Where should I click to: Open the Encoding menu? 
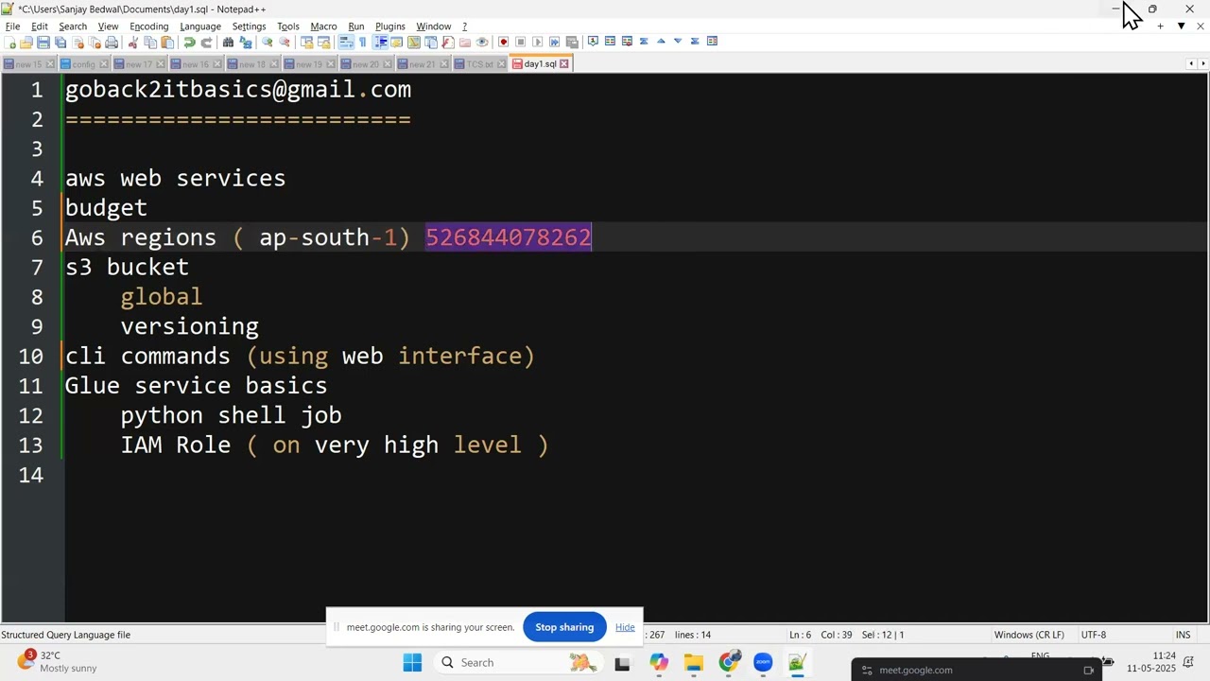click(x=148, y=26)
